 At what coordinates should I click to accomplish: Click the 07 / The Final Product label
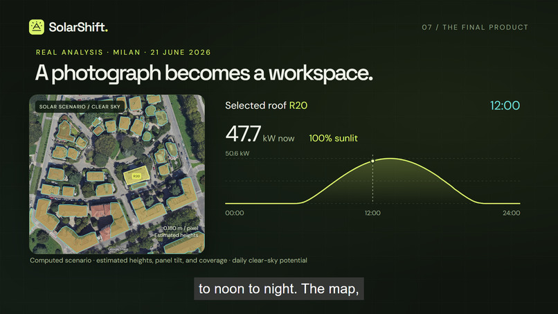[x=475, y=28]
